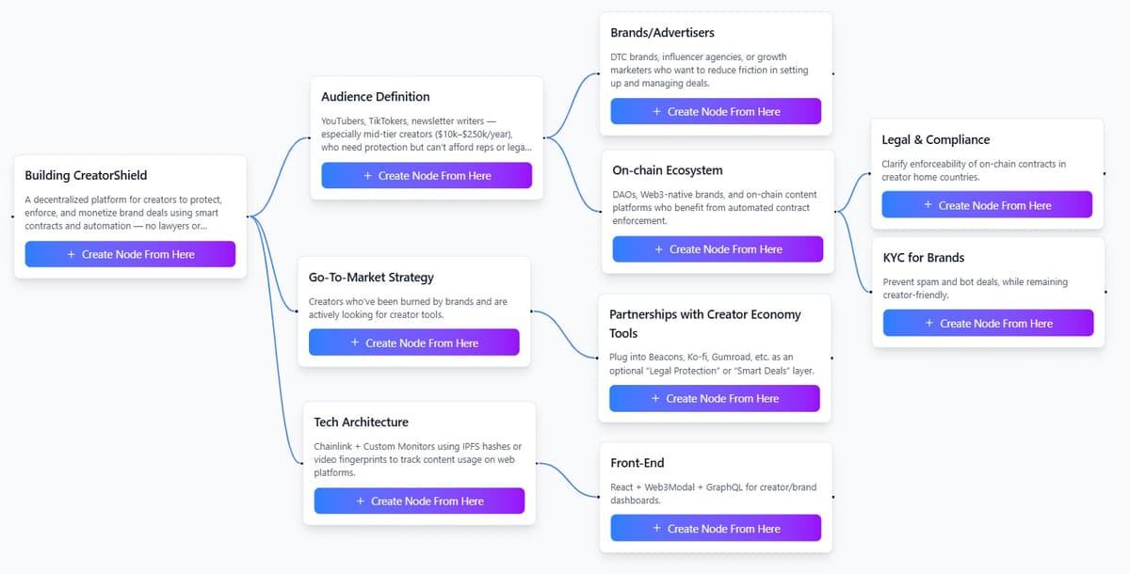1130x574 pixels.
Task: Select the Legal & Compliance node title
Action: (935, 139)
